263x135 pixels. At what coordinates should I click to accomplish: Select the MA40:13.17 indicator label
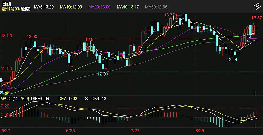pyautogui.click(x=128, y=7)
